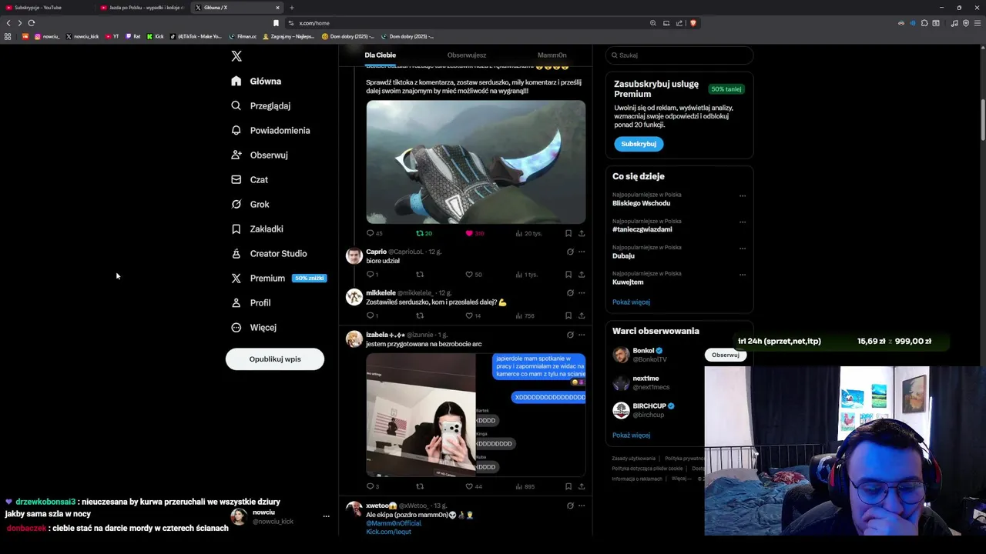986x554 pixels.
Task: Open the Więcej menu in the sidebar
Action: point(253,327)
